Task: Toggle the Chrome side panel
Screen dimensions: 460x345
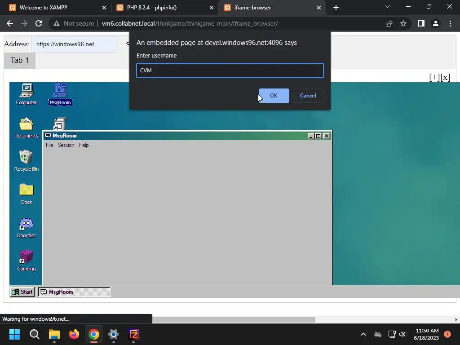Action: pos(421,23)
